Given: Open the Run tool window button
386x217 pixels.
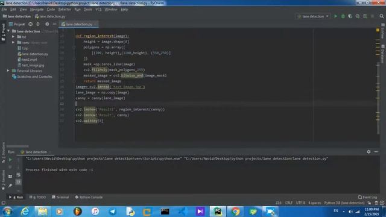Looking at the screenshot, I should [16, 197].
